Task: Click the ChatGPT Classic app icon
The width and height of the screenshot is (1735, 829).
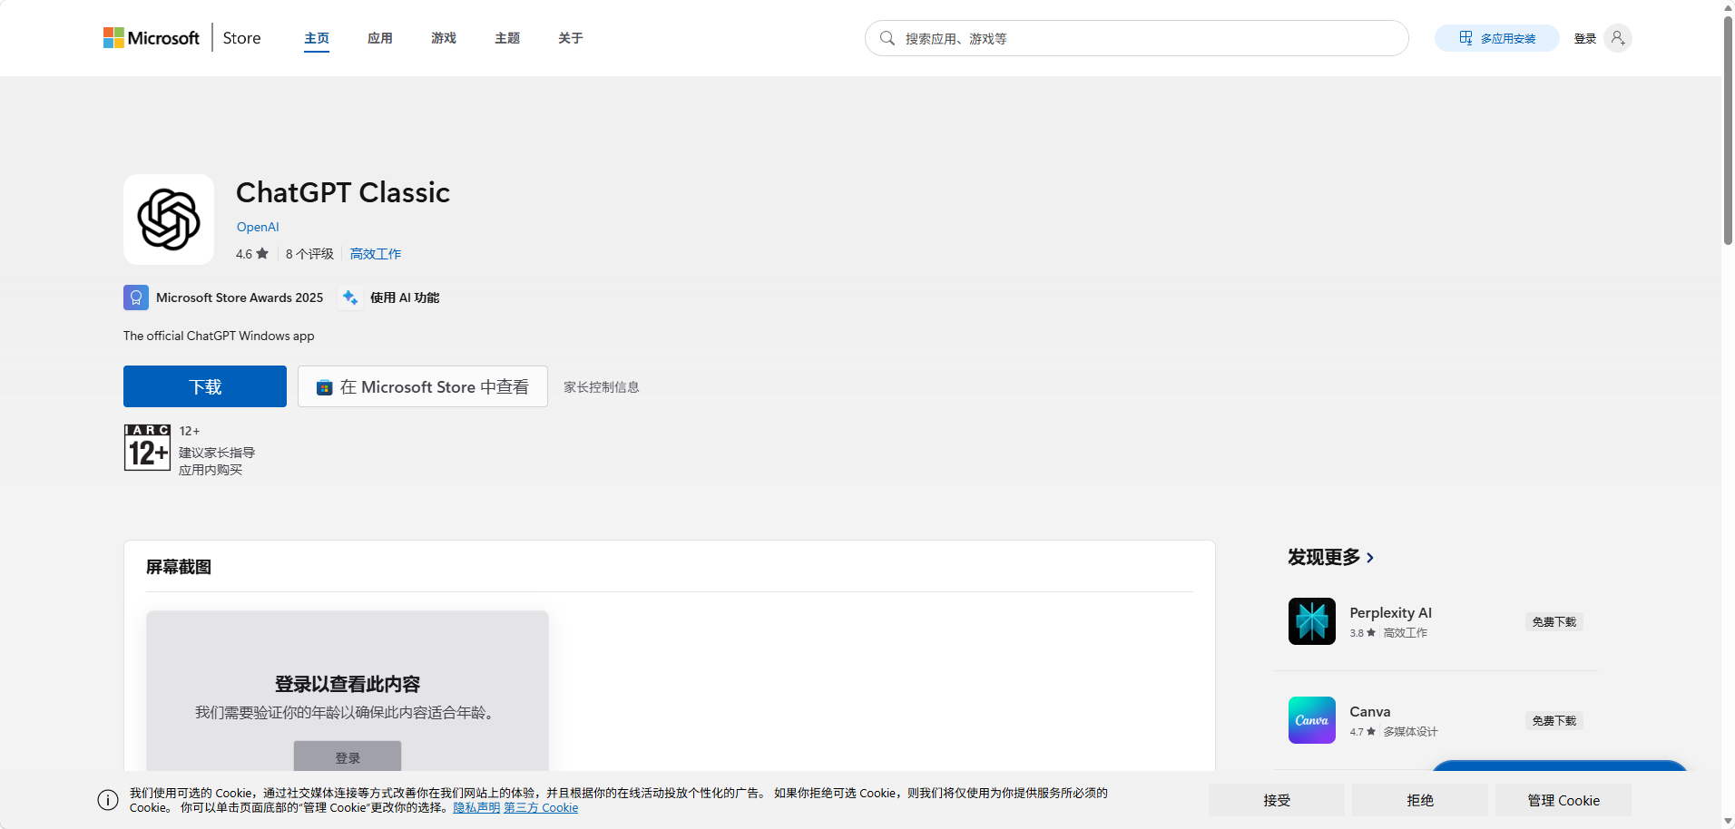Action: [x=169, y=219]
